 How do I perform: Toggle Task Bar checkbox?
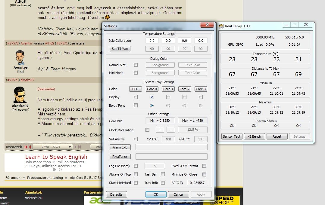point(163,174)
